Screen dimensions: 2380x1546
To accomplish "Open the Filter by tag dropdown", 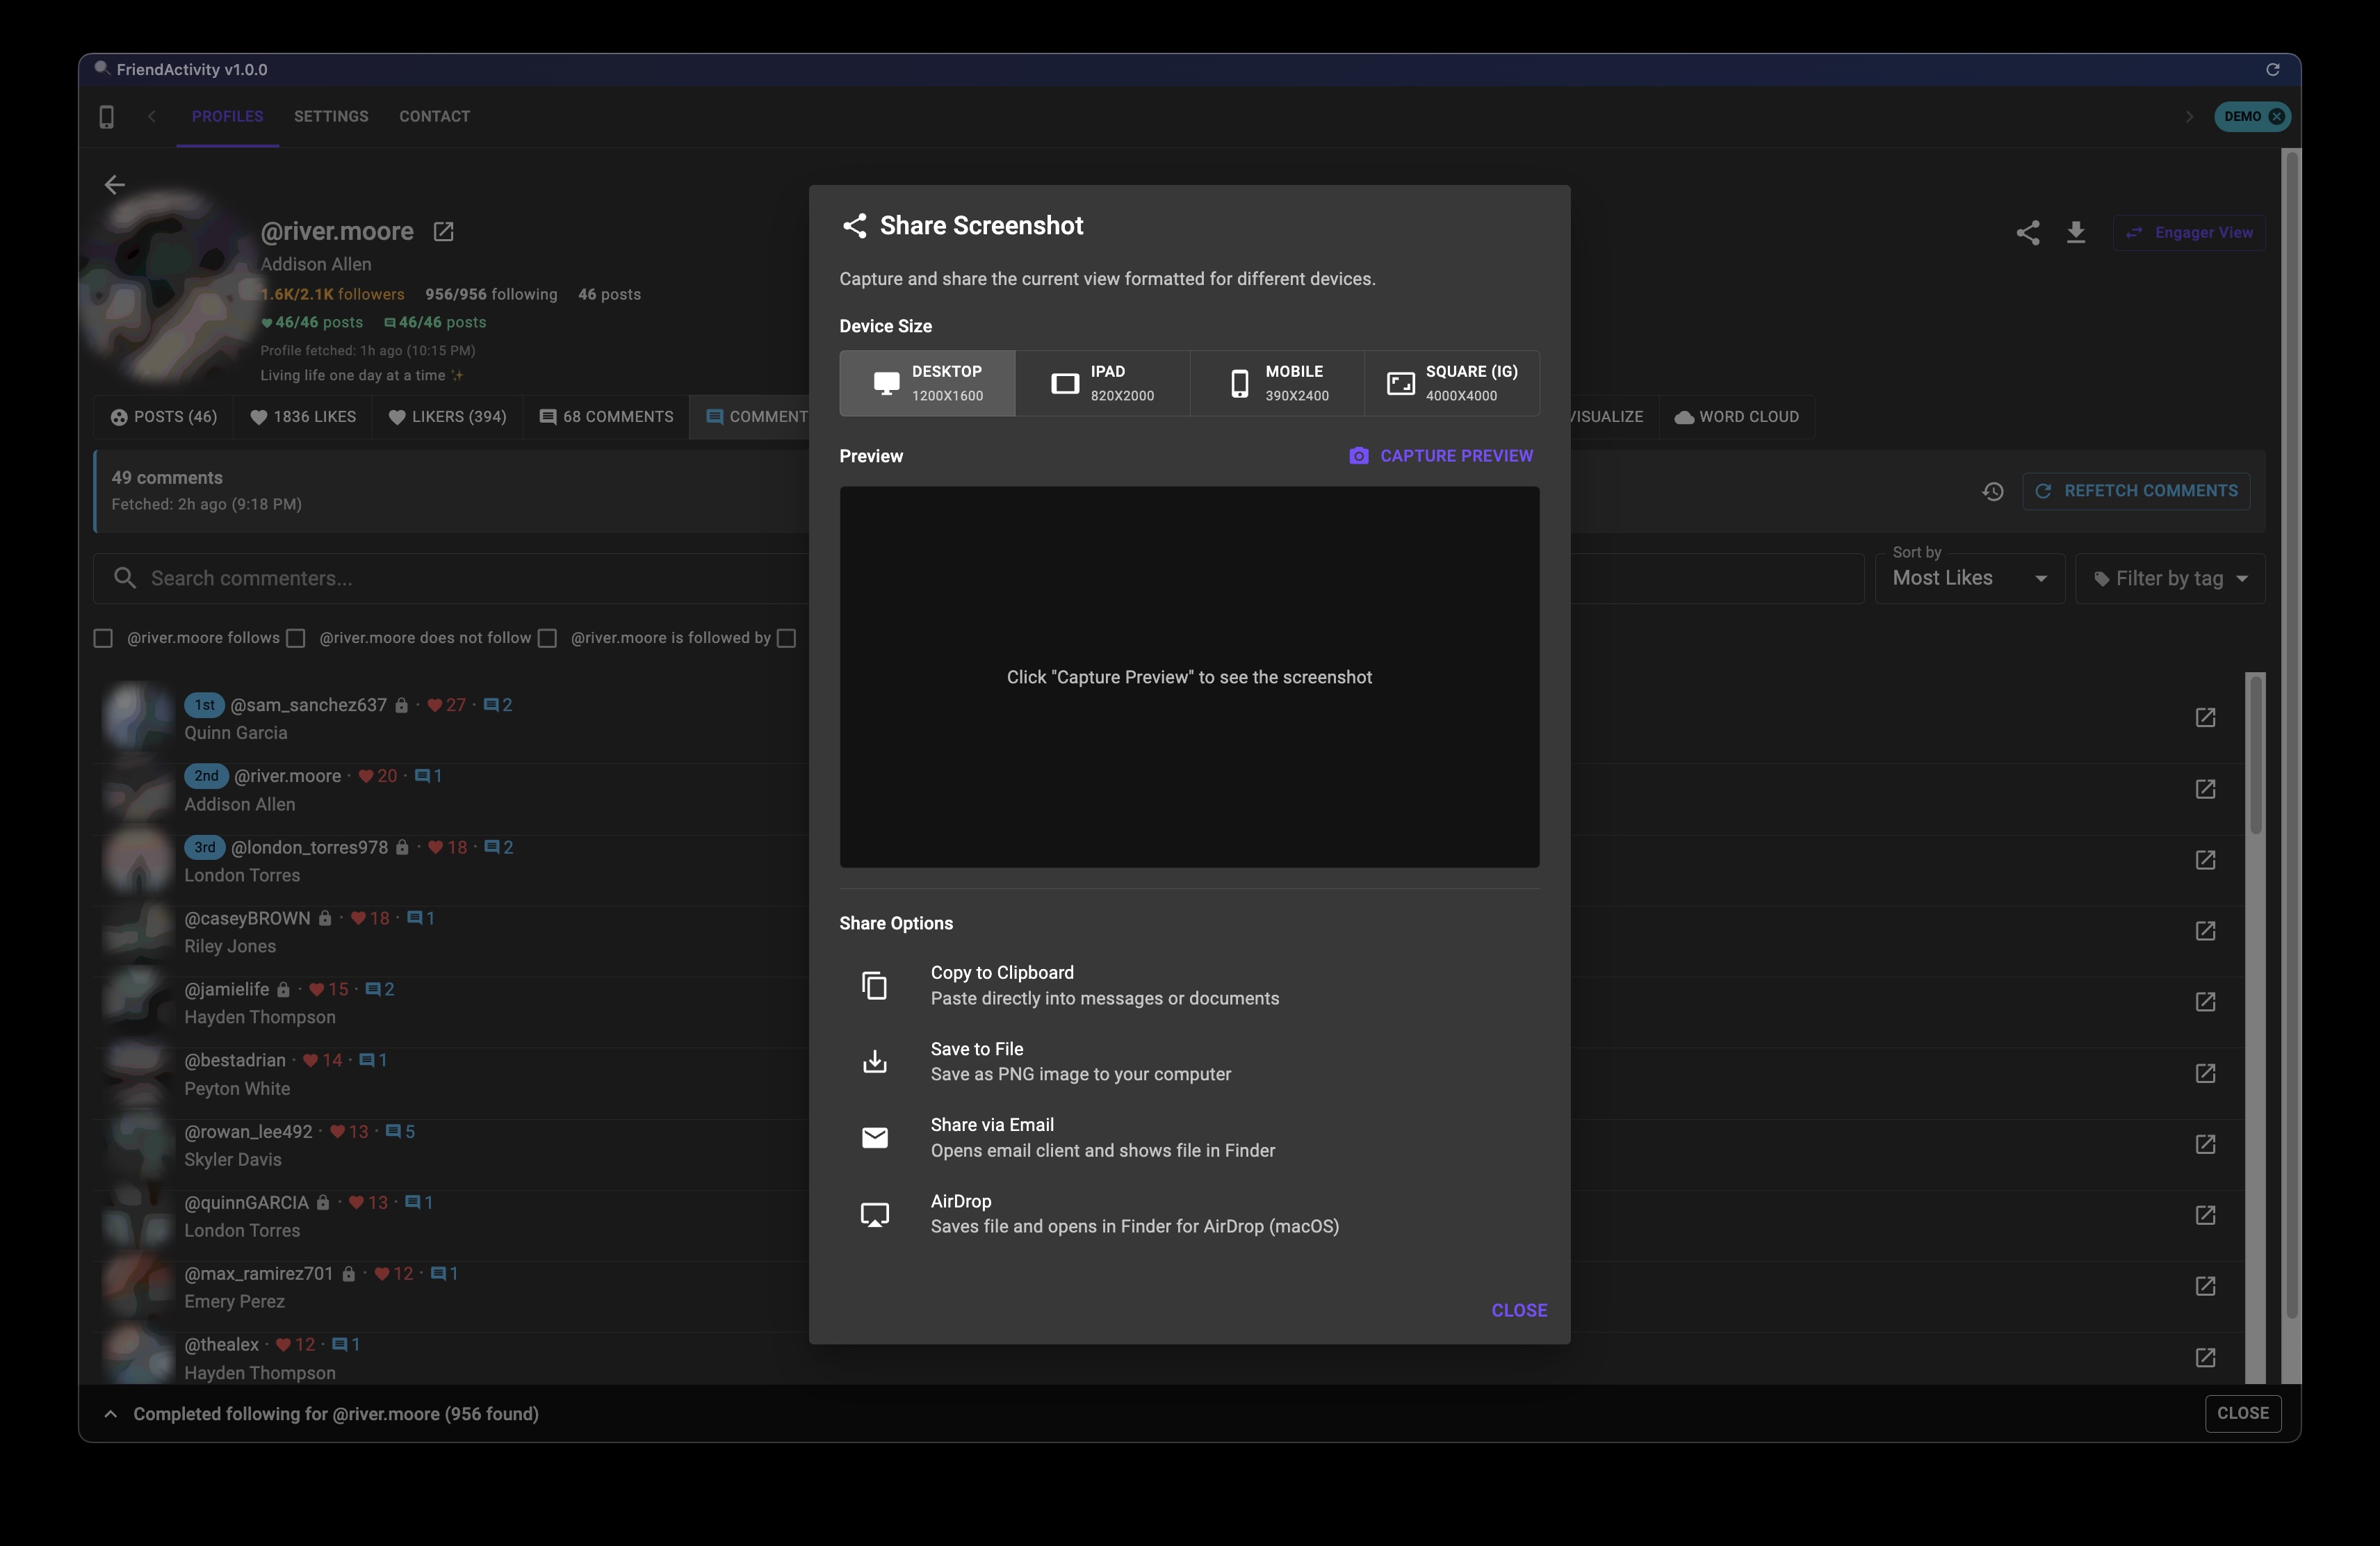I will pyautogui.click(x=2169, y=578).
